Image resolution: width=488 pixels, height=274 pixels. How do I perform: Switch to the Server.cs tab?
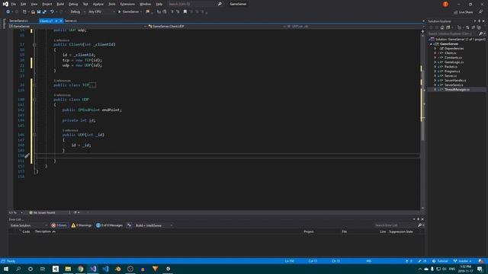(71, 21)
